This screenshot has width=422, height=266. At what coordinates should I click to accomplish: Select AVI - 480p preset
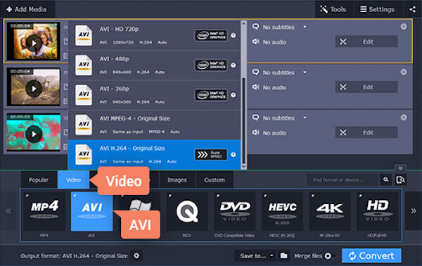coord(154,65)
